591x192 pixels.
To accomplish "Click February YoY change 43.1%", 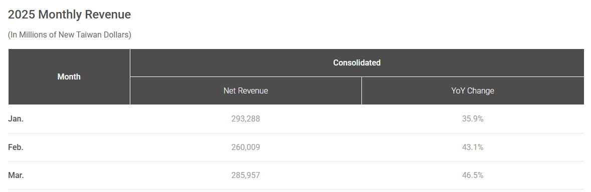I will tap(473, 147).
